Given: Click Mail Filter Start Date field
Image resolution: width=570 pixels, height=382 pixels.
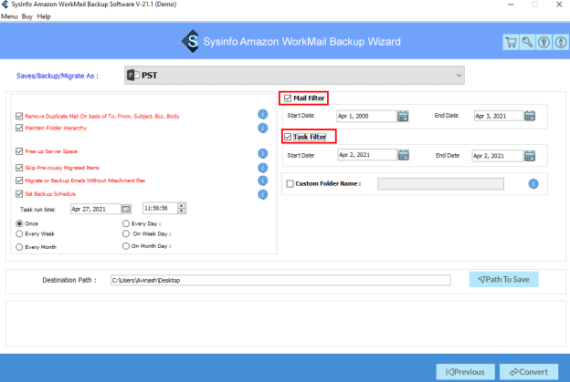Looking at the screenshot, I should 366,116.
